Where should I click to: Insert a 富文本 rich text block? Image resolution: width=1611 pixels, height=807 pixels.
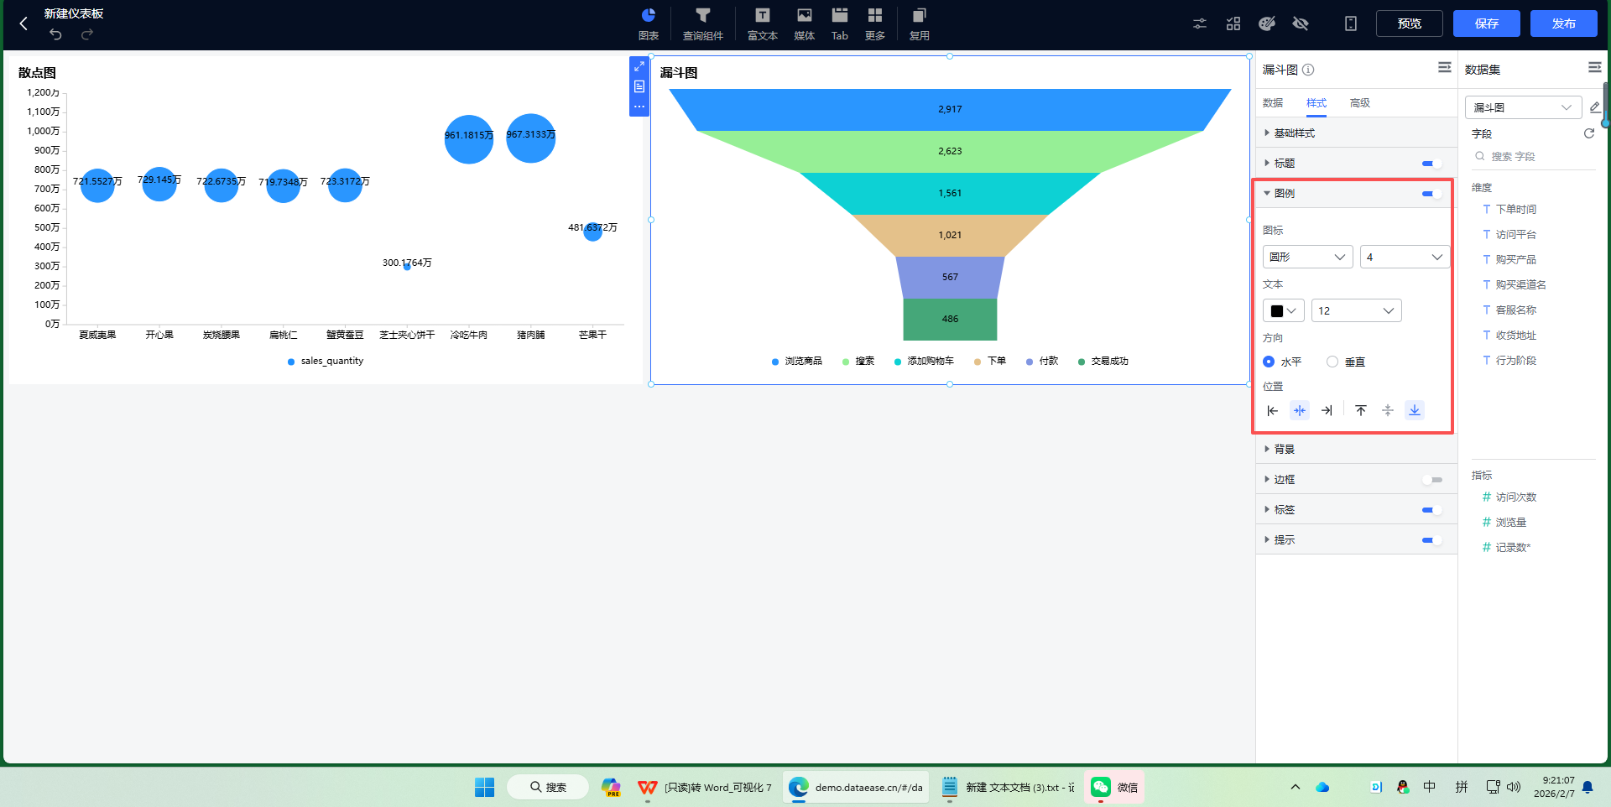pyautogui.click(x=763, y=23)
